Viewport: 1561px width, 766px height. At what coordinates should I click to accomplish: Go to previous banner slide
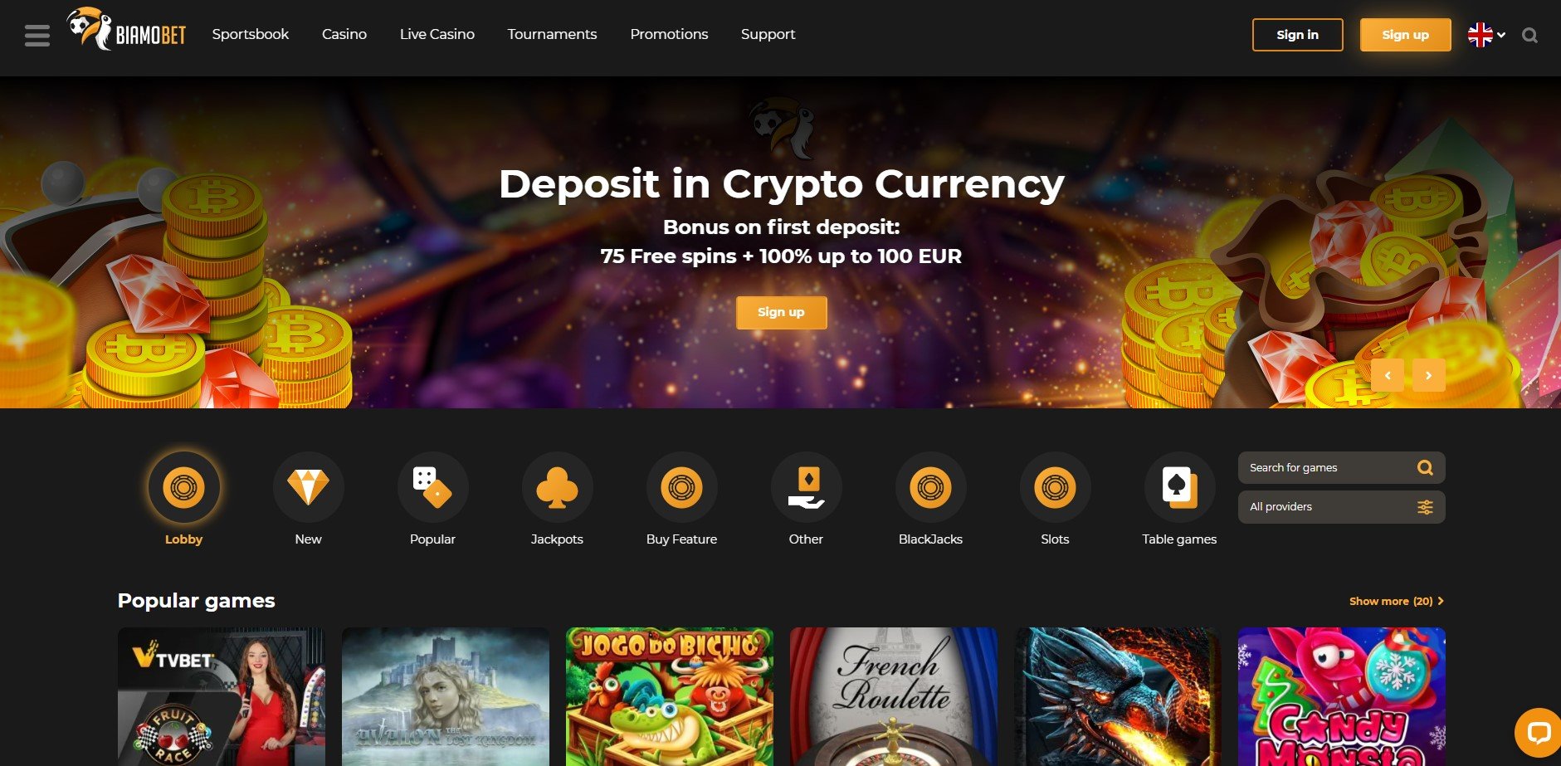pyautogui.click(x=1388, y=375)
